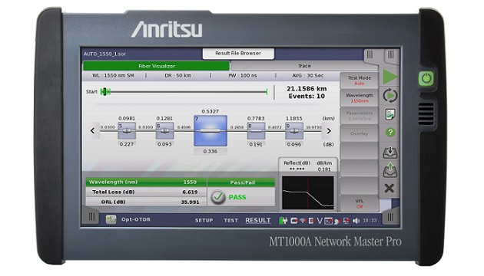Open the Result File Browser
The image size is (484, 276).
pos(238,54)
